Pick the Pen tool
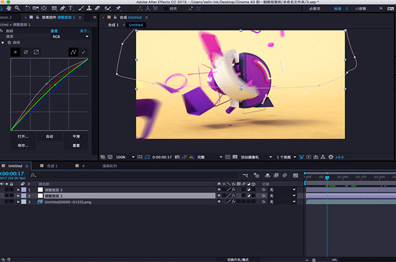This screenshot has width=396, height=262. [62, 8]
